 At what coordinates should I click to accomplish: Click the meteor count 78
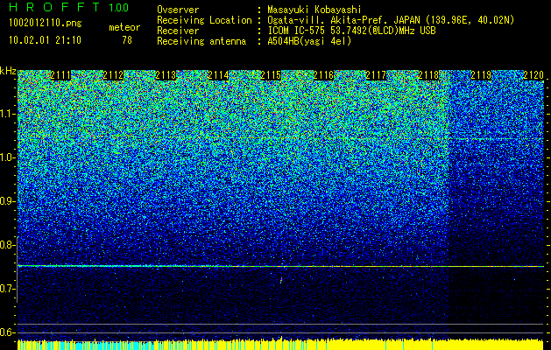point(127,40)
